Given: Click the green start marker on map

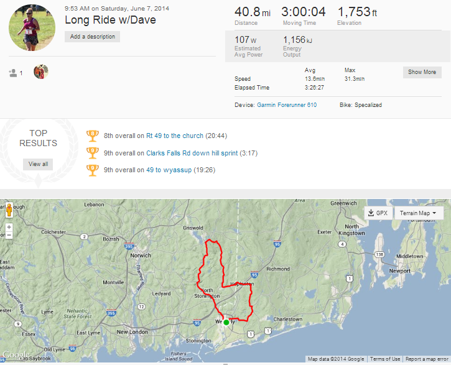Looking at the screenshot, I should pos(226,322).
